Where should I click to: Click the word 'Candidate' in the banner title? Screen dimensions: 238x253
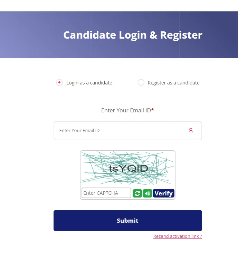[x=90, y=35]
